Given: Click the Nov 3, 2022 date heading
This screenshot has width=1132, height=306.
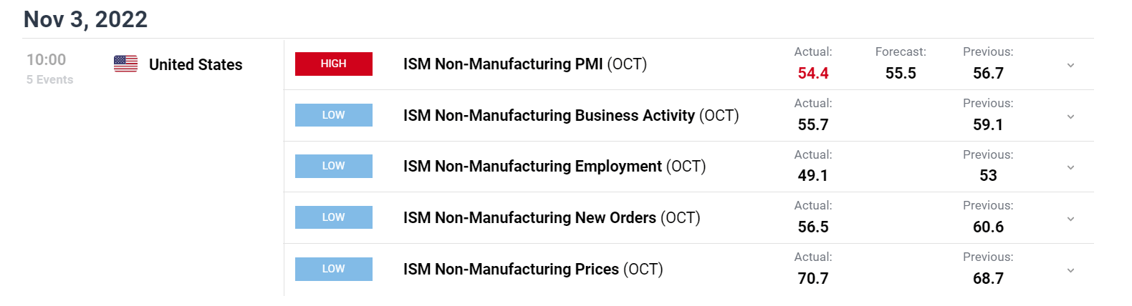Looking at the screenshot, I should (85, 19).
